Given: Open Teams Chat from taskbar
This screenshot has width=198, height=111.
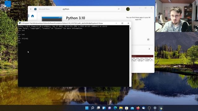Looking at the screenshot, I should 110,108.
